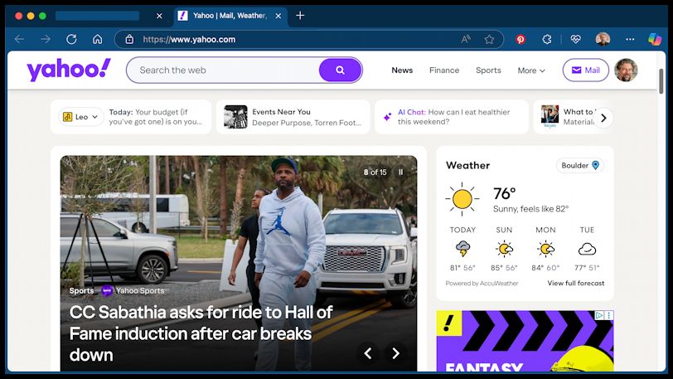Select the first browser tab
673x379 pixels.
97,16
